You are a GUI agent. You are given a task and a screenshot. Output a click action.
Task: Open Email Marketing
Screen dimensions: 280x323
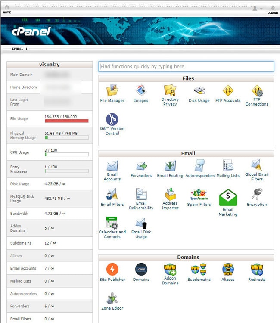tap(228, 198)
